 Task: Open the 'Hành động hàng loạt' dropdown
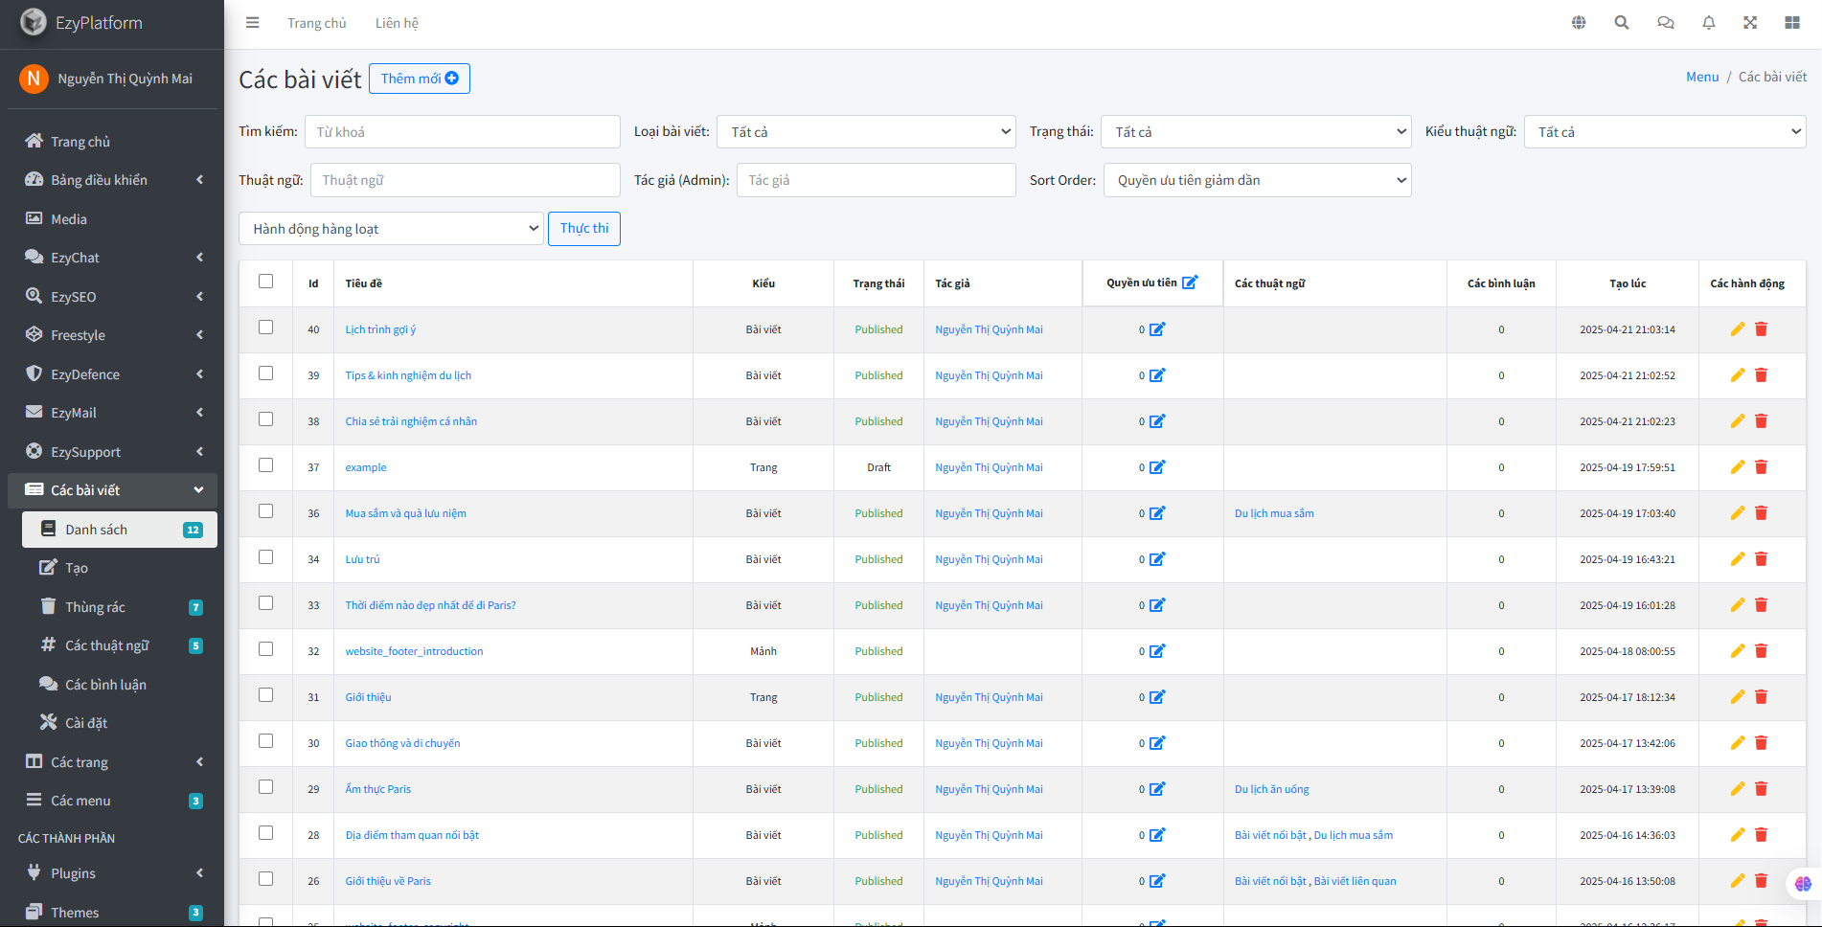pyautogui.click(x=391, y=229)
